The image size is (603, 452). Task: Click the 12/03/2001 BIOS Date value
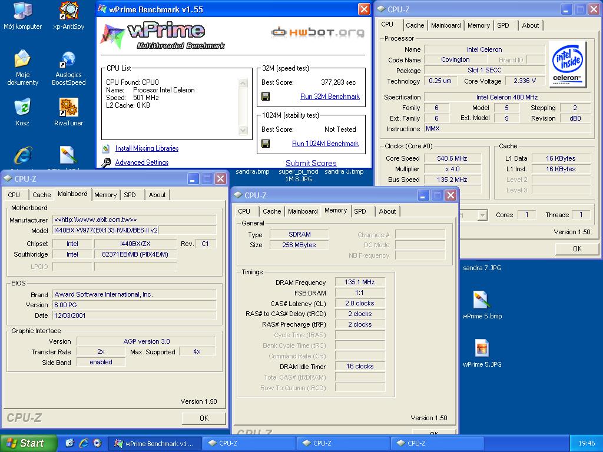[134, 315]
